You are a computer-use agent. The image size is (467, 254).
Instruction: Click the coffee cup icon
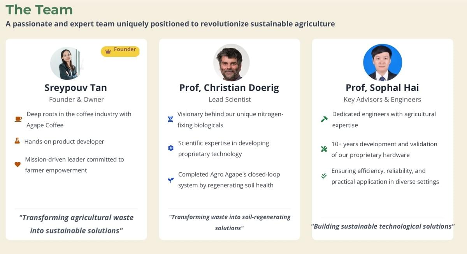click(18, 119)
